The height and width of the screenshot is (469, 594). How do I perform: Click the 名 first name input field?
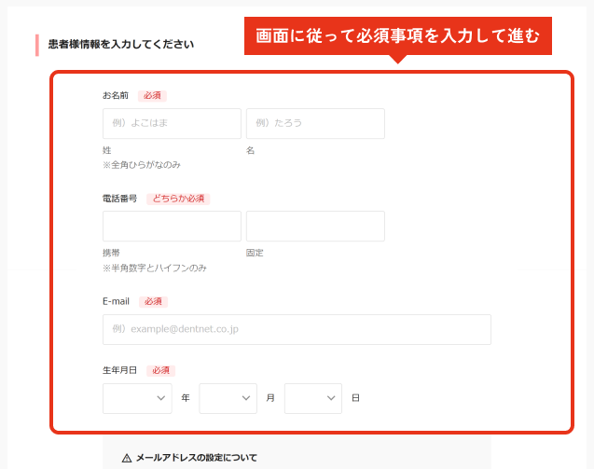click(315, 123)
